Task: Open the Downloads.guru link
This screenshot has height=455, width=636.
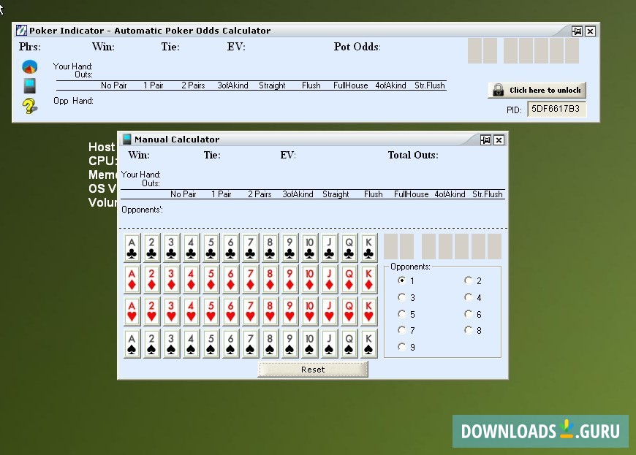Action: tap(540, 431)
